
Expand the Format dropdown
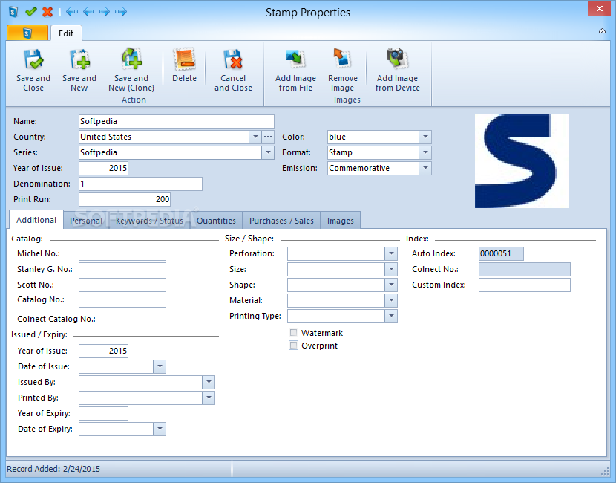pos(425,152)
